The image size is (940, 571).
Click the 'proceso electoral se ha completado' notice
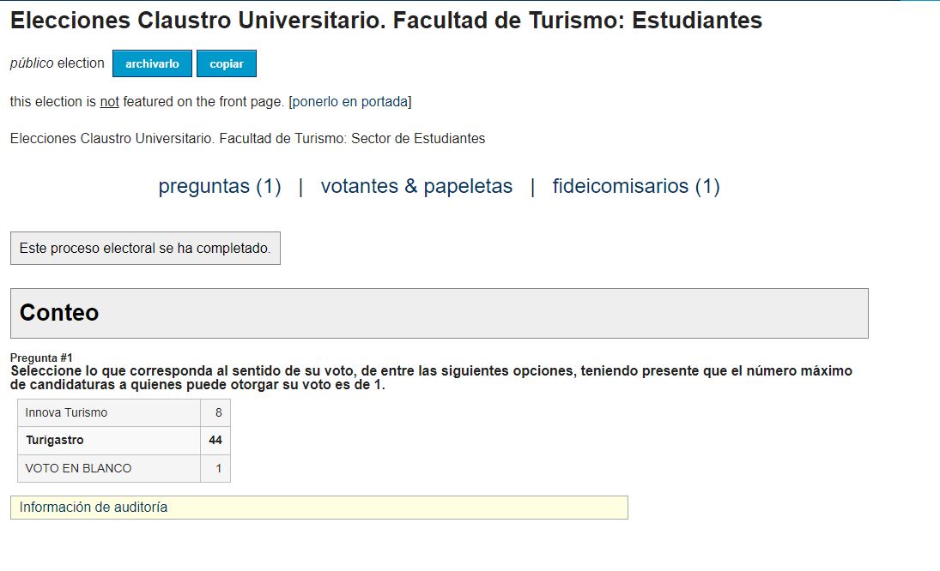click(145, 249)
